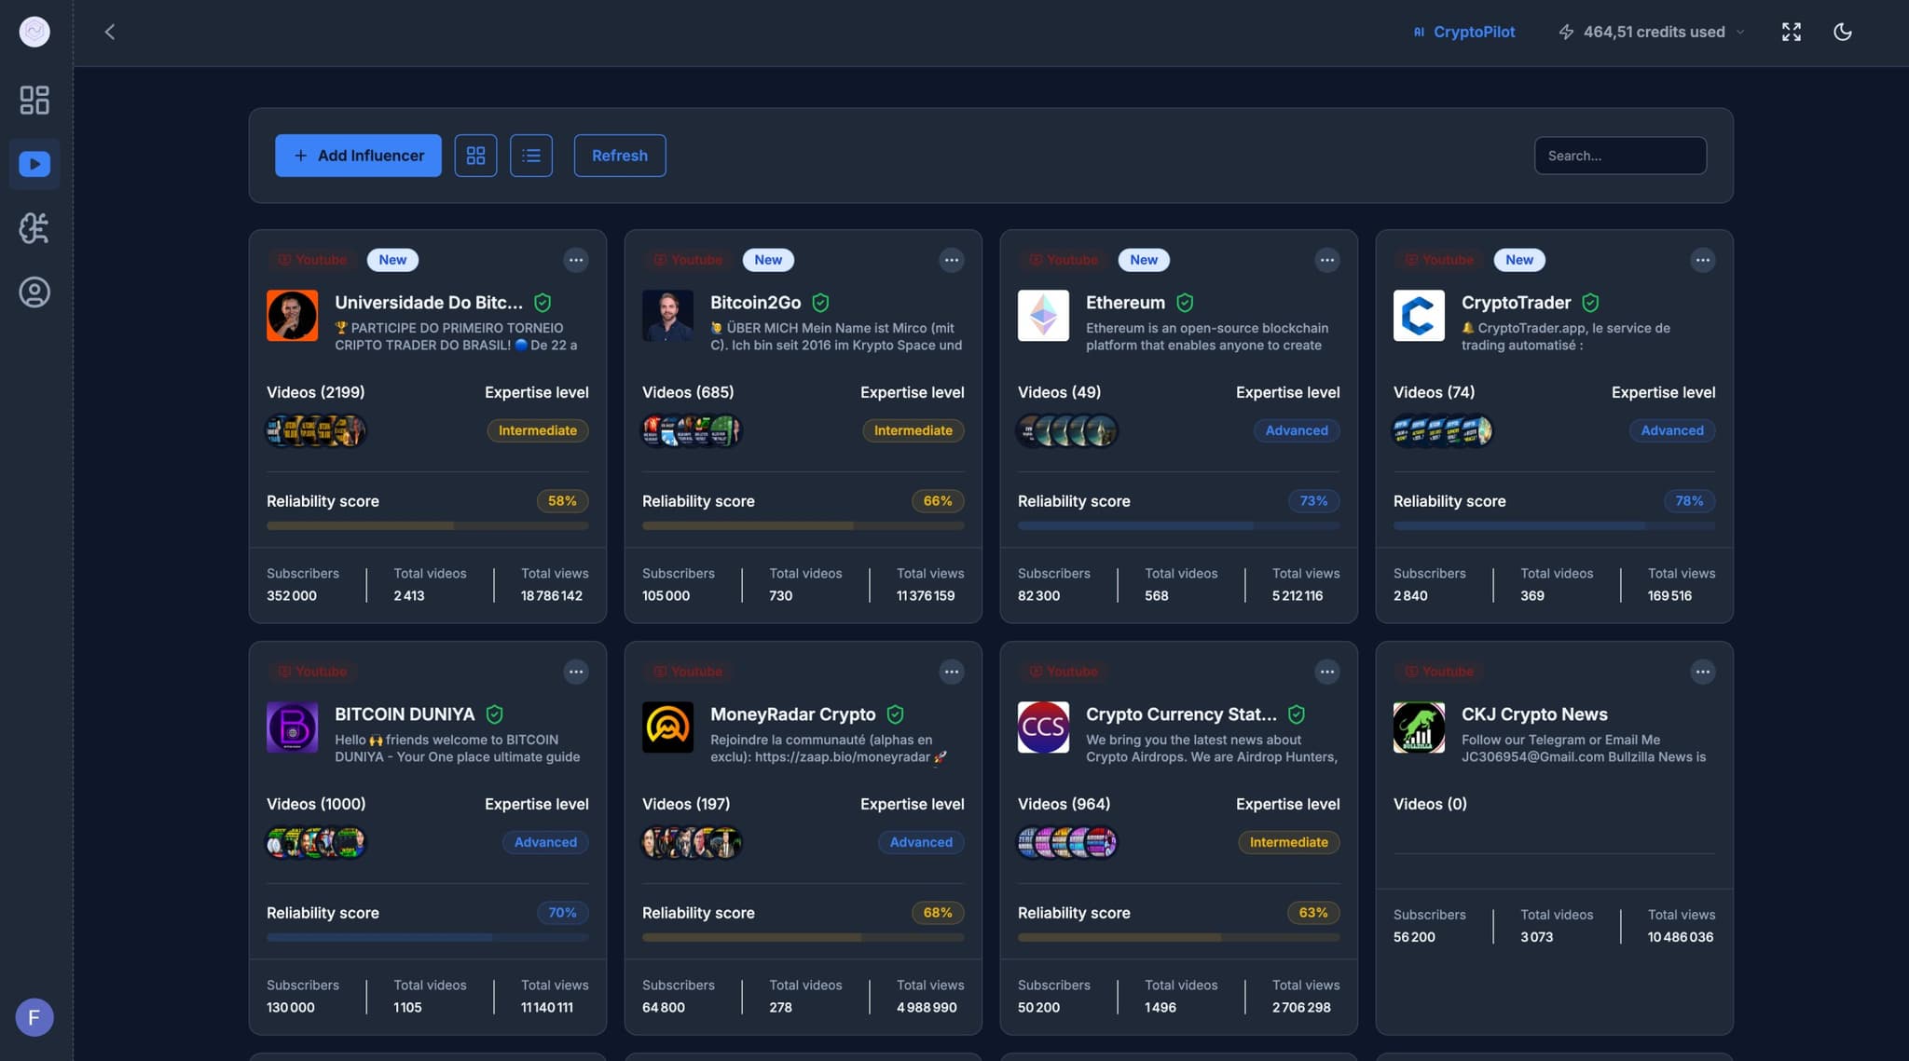
Task: Click the Search input field
Action: point(1620,156)
